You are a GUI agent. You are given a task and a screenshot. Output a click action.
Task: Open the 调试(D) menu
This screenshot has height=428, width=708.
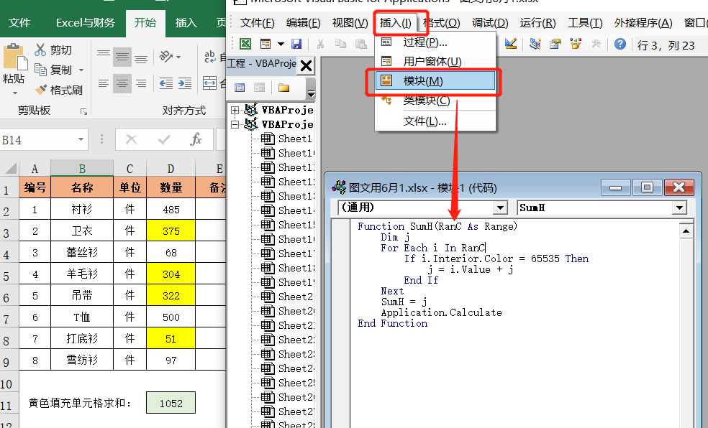pos(490,23)
